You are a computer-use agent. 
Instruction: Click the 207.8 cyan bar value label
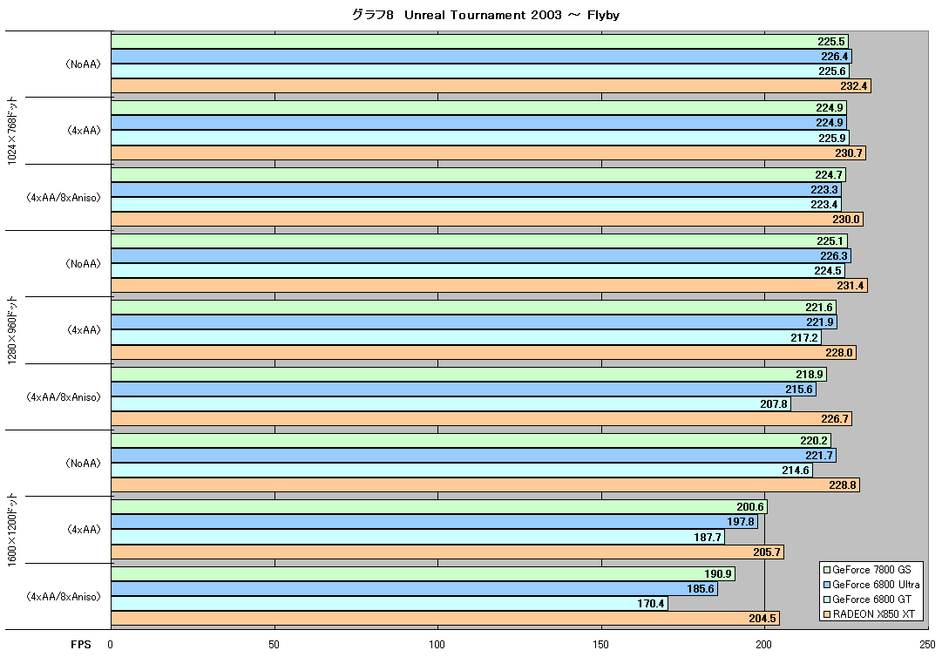click(773, 404)
